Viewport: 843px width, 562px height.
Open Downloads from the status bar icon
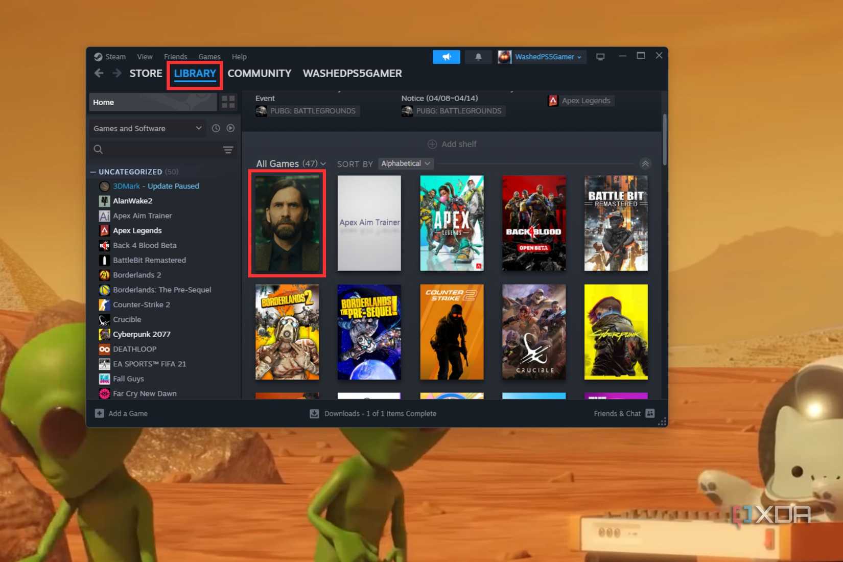pos(315,413)
